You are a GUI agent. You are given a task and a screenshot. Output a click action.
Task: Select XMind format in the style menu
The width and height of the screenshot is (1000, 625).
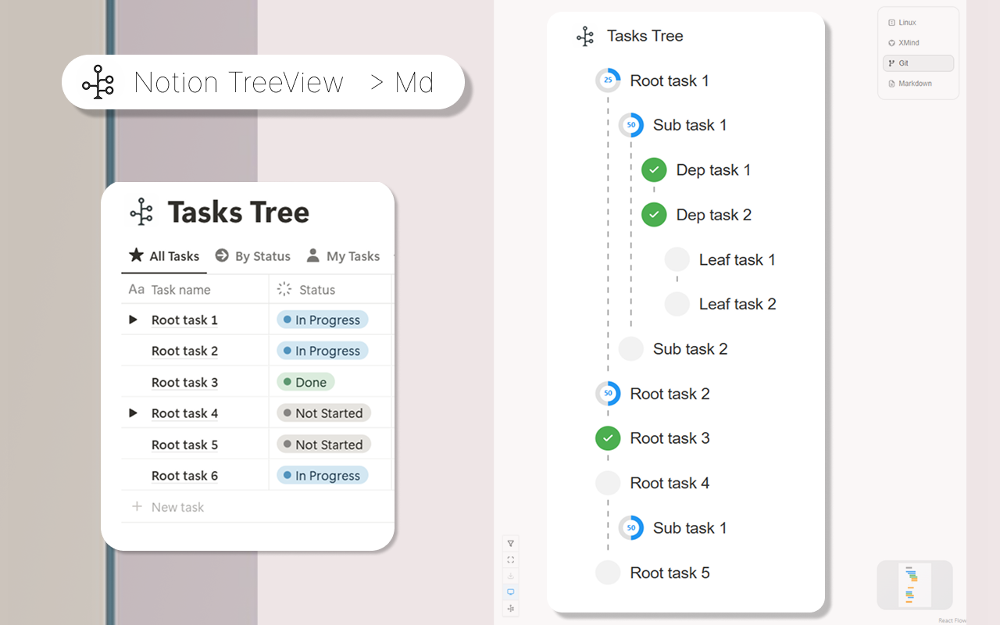(x=919, y=43)
